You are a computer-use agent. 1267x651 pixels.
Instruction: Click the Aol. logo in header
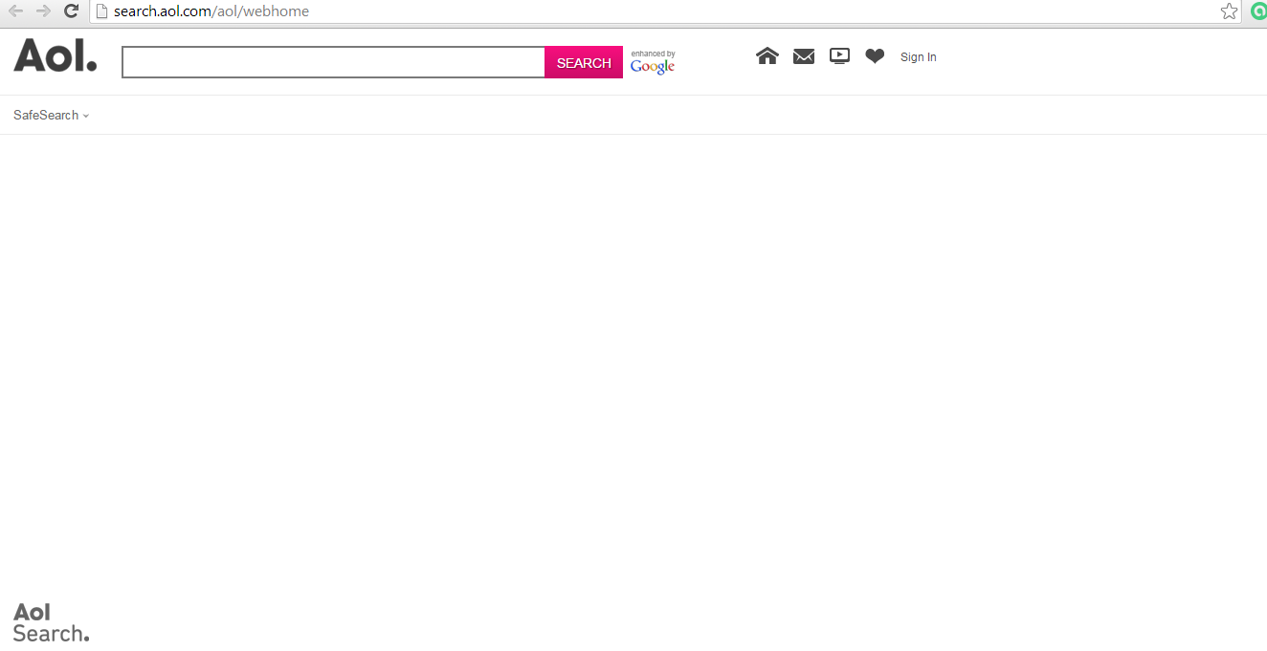[56, 55]
